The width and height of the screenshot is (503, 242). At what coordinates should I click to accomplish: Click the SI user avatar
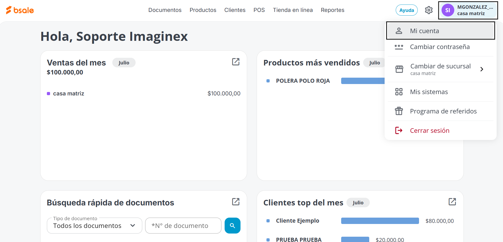448,10
